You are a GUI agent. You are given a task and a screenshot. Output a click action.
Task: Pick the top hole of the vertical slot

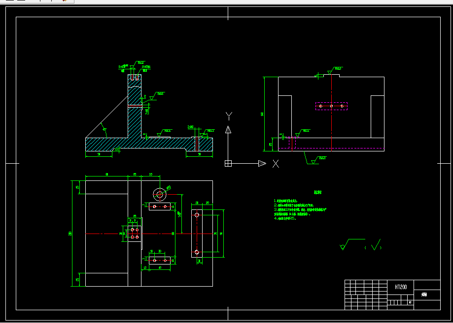[197, 215]
